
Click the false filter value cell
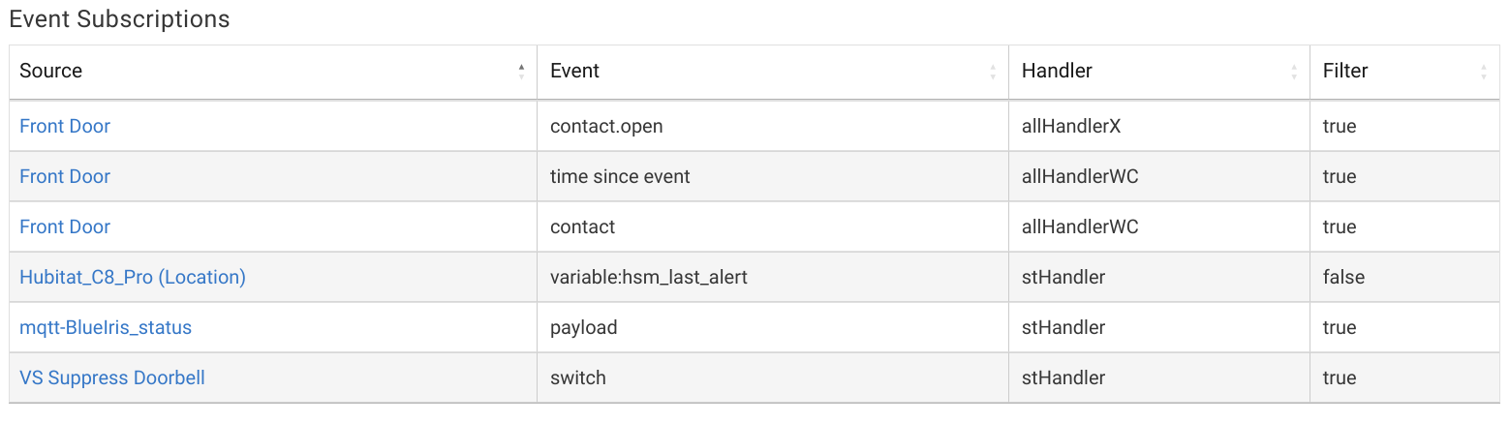(x=1343, y=277)
